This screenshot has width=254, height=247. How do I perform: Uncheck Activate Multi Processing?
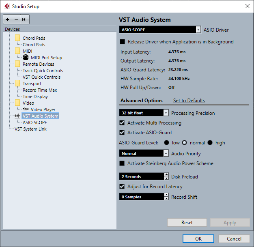coord(122,123)
